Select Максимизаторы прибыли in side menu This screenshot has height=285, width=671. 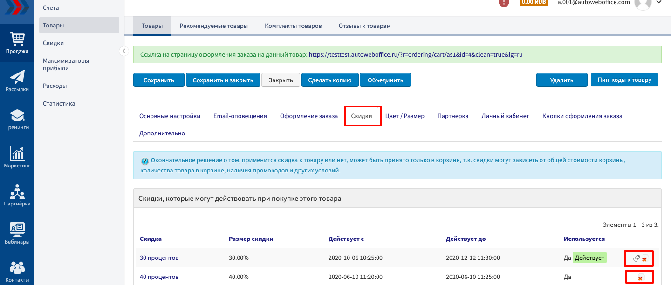pos(66,64)
